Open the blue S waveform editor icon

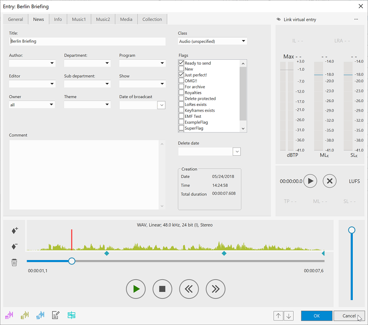point(40,315)
